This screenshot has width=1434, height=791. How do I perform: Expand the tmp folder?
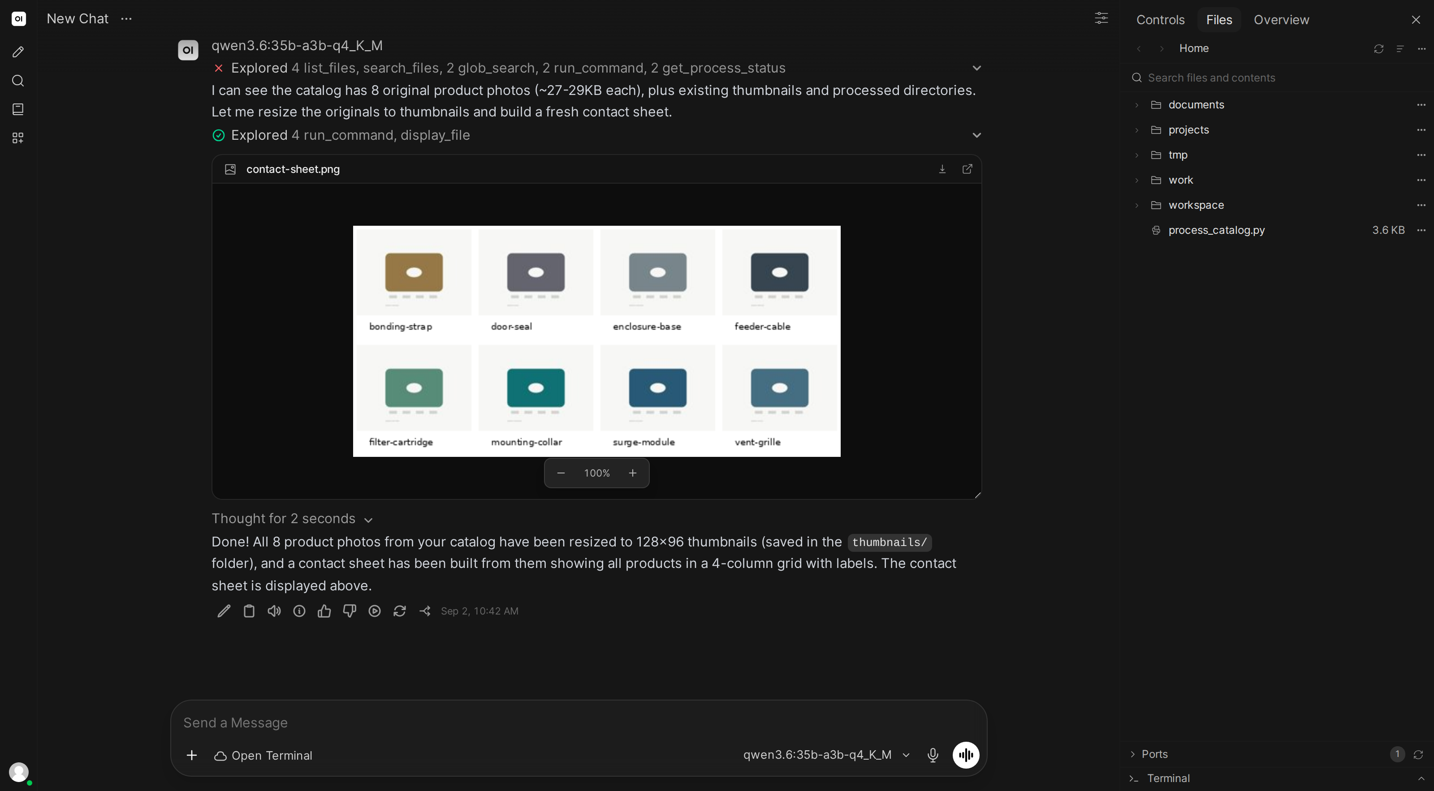[1137, 155]
